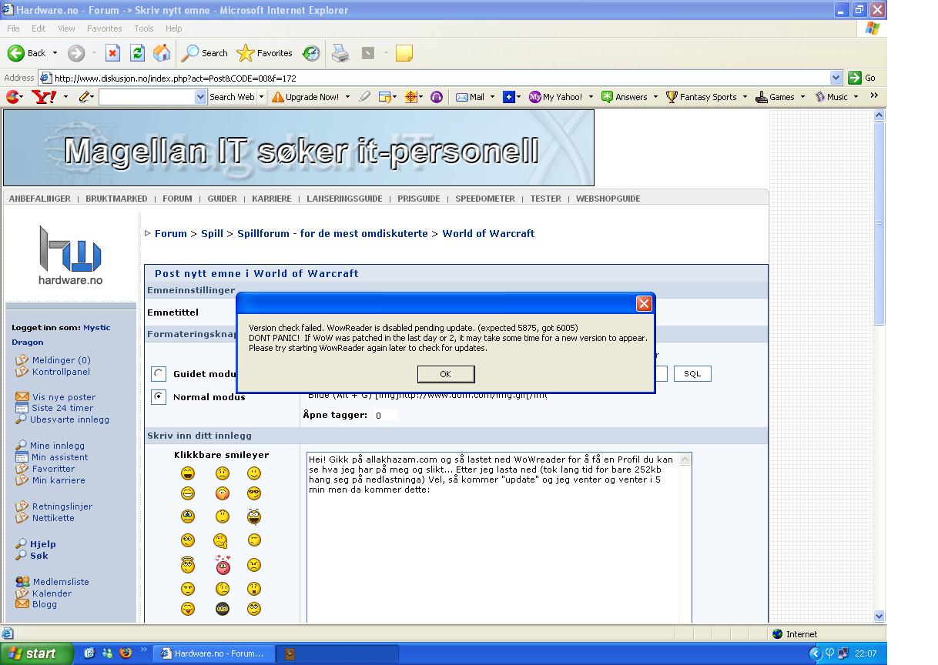938x665 pixels.
Task: Open the File menu
Action: click(13, 28)
